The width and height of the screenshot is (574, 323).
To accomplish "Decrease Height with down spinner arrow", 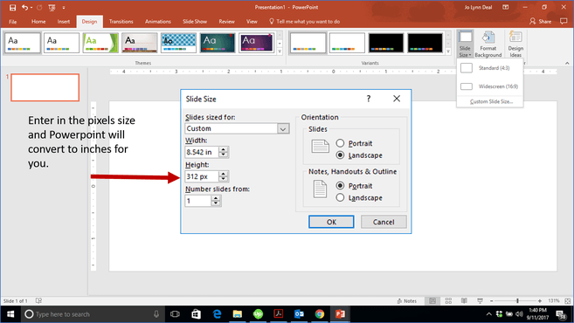I will [x=224, y=179].
